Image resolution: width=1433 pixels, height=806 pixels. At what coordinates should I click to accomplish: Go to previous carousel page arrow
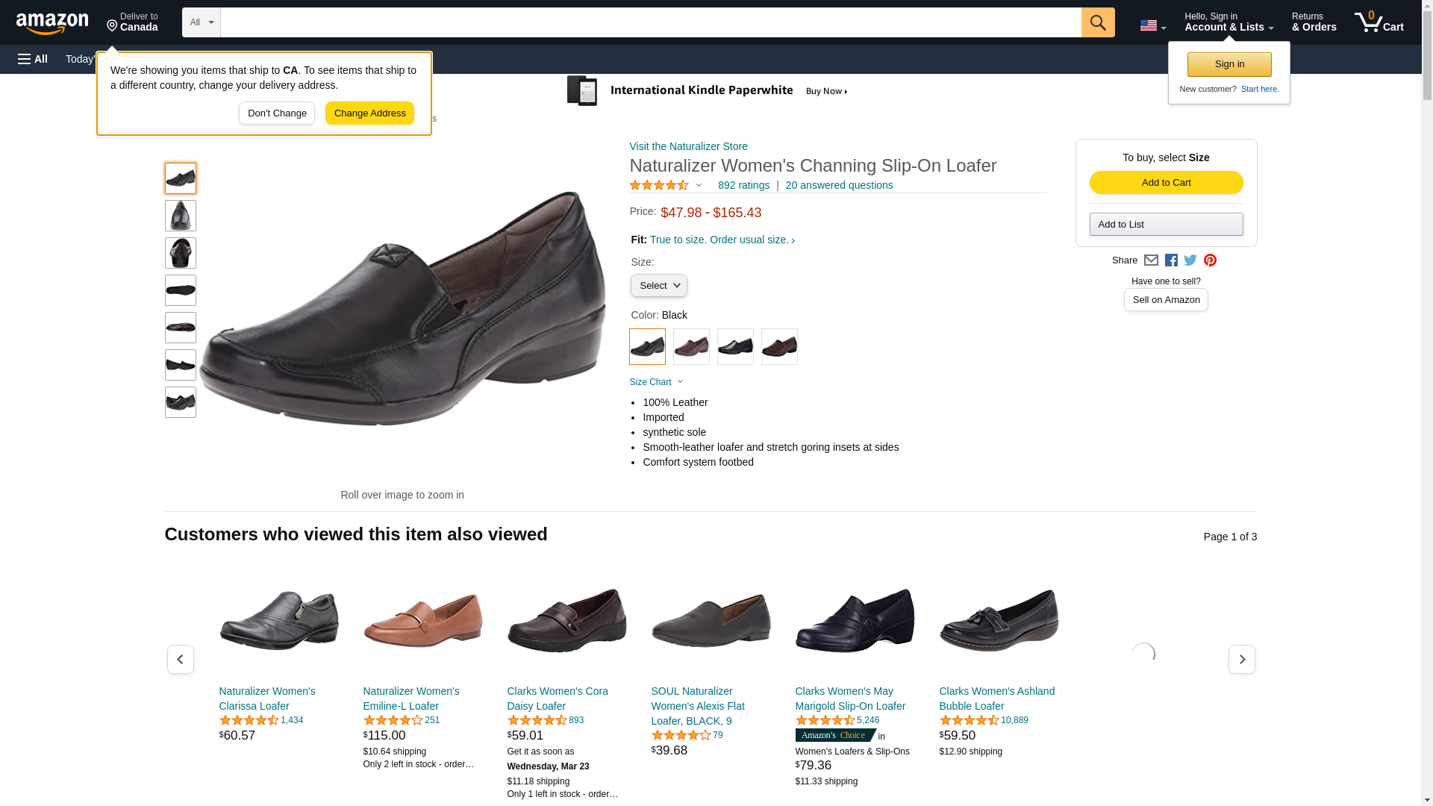pyautogui.click(x=180, y=660)
